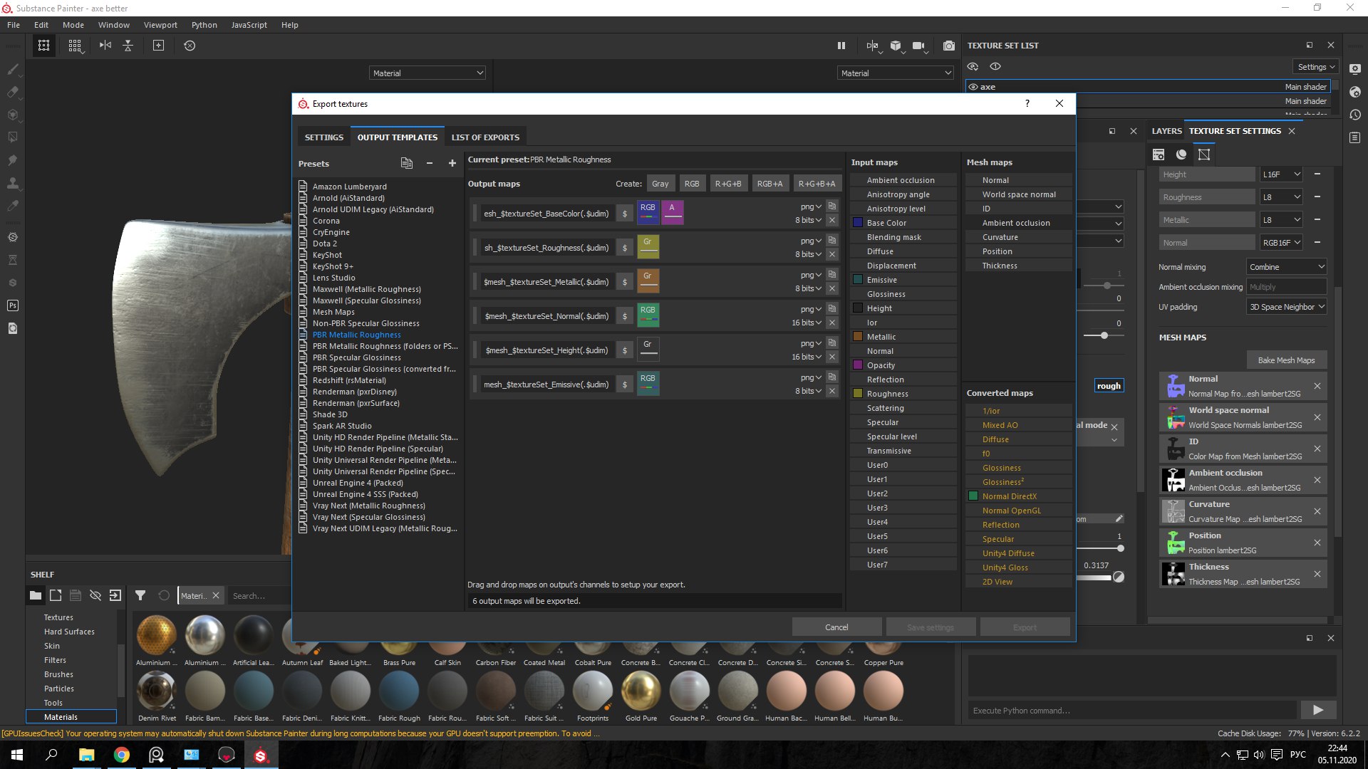The image size is (1368, 769).
Task: Delete the Metallic output map
Action: pyautogui.click(x=832, y=288)
